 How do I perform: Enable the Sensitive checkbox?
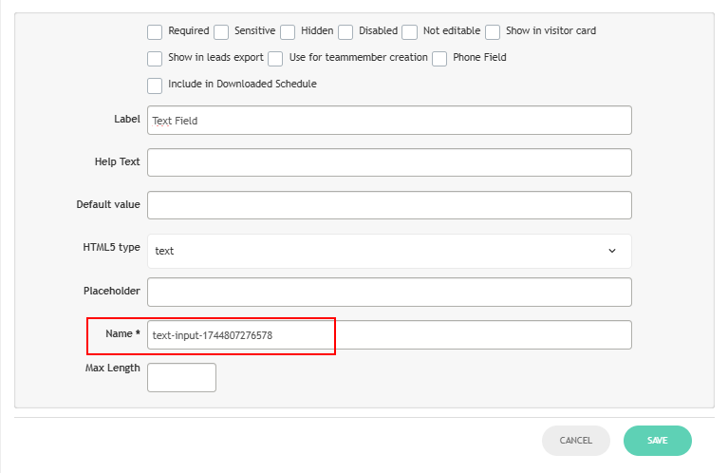pyautogui.click(x=221, y=32)
